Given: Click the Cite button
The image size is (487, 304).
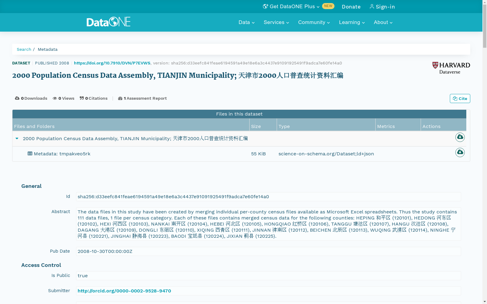Looking at the screenshot, I should 460,98.
